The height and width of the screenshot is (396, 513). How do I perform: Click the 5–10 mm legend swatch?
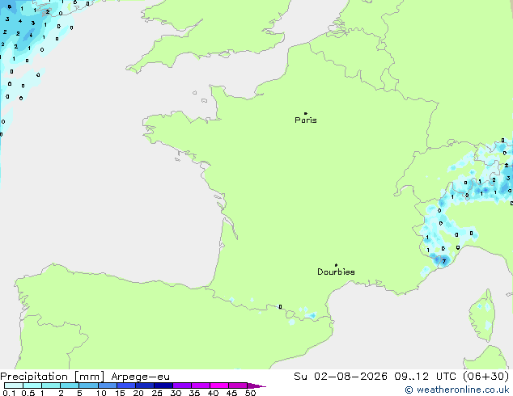point(88,385)
